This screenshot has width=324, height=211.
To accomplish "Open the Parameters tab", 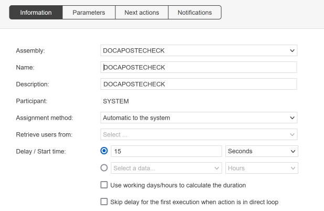I will [x=89, y=13].
